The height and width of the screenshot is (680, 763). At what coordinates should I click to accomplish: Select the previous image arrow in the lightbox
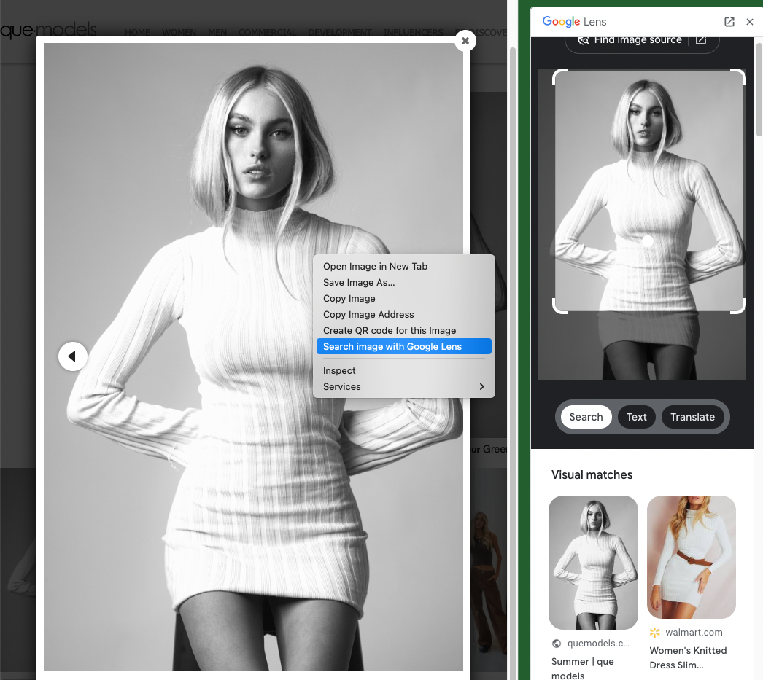pos(73,356)
